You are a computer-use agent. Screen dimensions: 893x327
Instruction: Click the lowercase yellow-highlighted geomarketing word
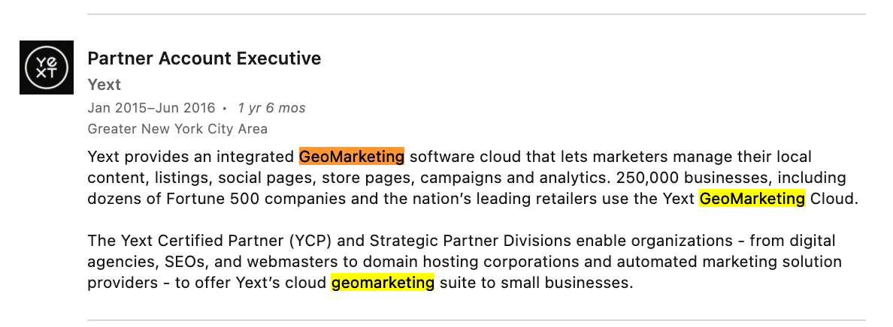pos(383,283)
